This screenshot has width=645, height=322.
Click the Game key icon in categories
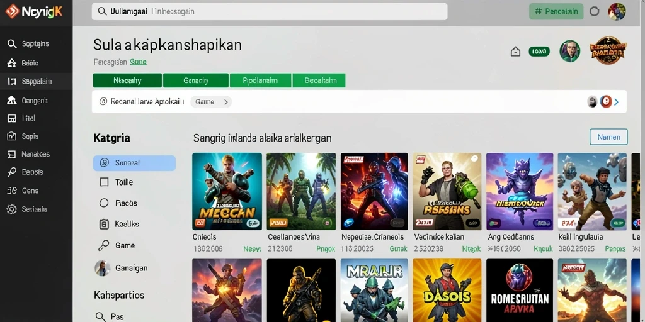[104, 245]
